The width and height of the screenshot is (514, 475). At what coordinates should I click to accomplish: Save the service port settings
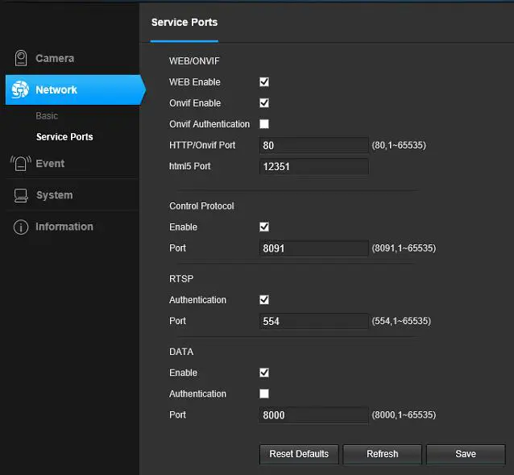(x=466, y=454)
